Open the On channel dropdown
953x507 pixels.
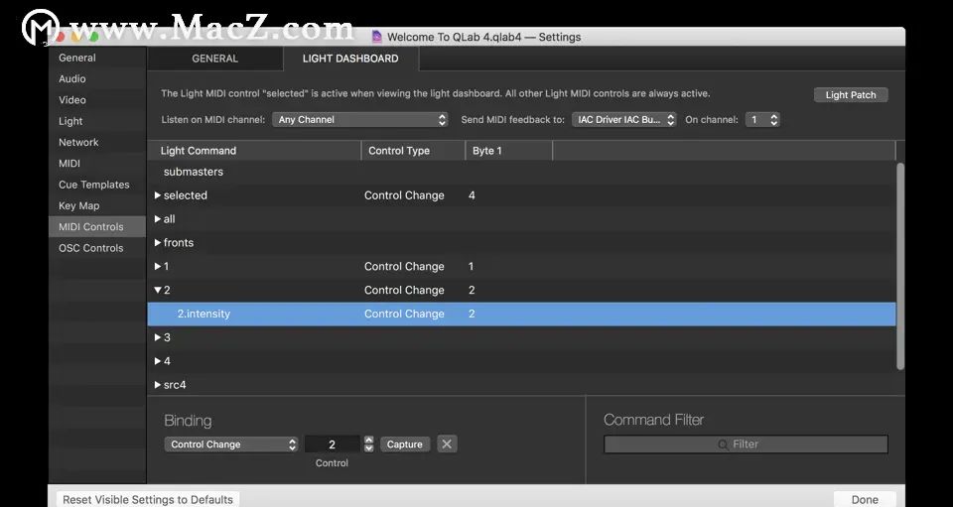tap(762, 120)
